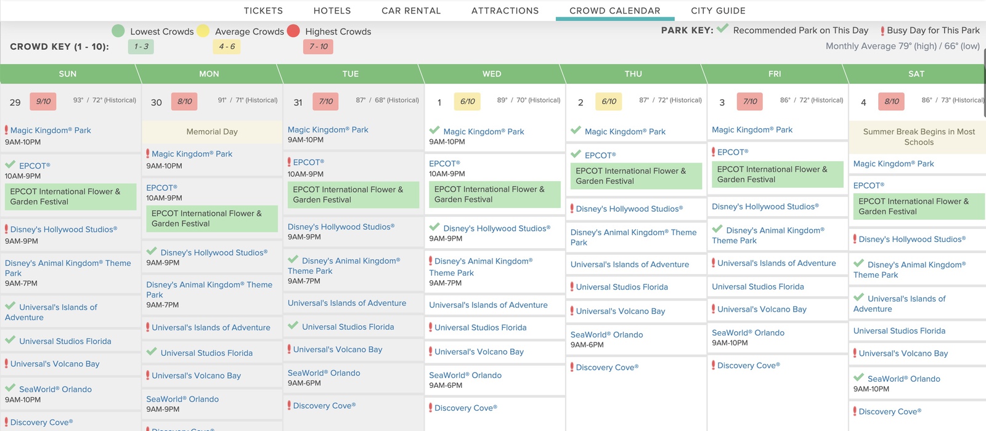Click red exclamation beside Friday EPCOT

pyautogui.click(x=714, y=151)
